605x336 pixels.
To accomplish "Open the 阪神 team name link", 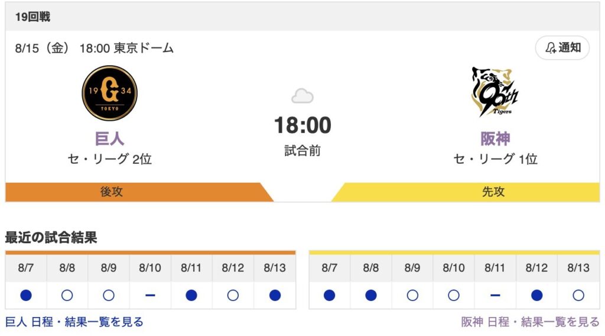I will pyautogui.click(x=495, y=138).
